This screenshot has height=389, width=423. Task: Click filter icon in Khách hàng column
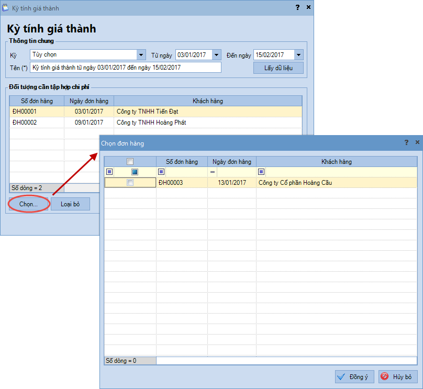pos(261,172)
